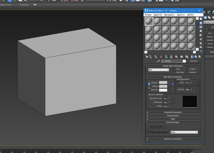Click the Diffuse color swatch
This screenshot has height=153, width=214.
[163, 86]
